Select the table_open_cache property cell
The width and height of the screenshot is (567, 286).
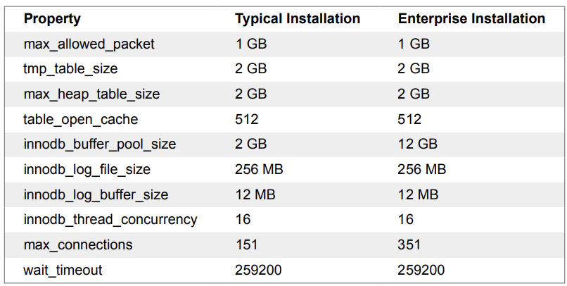(81, 120)
